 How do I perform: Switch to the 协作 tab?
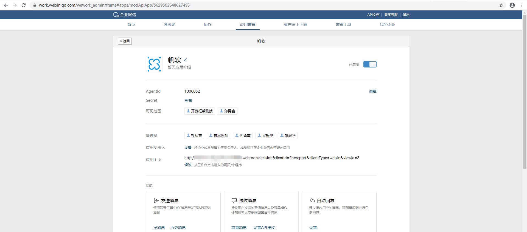coord(208,25)
